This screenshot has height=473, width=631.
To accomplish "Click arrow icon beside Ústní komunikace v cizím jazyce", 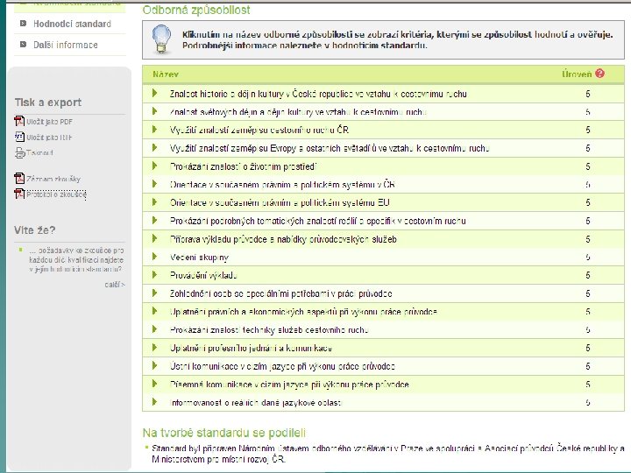I will (x=155, y=365).
